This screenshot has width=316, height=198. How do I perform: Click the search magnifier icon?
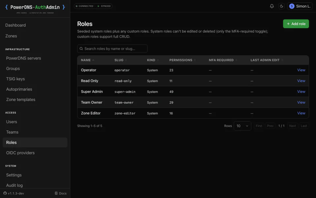(81, 49)
